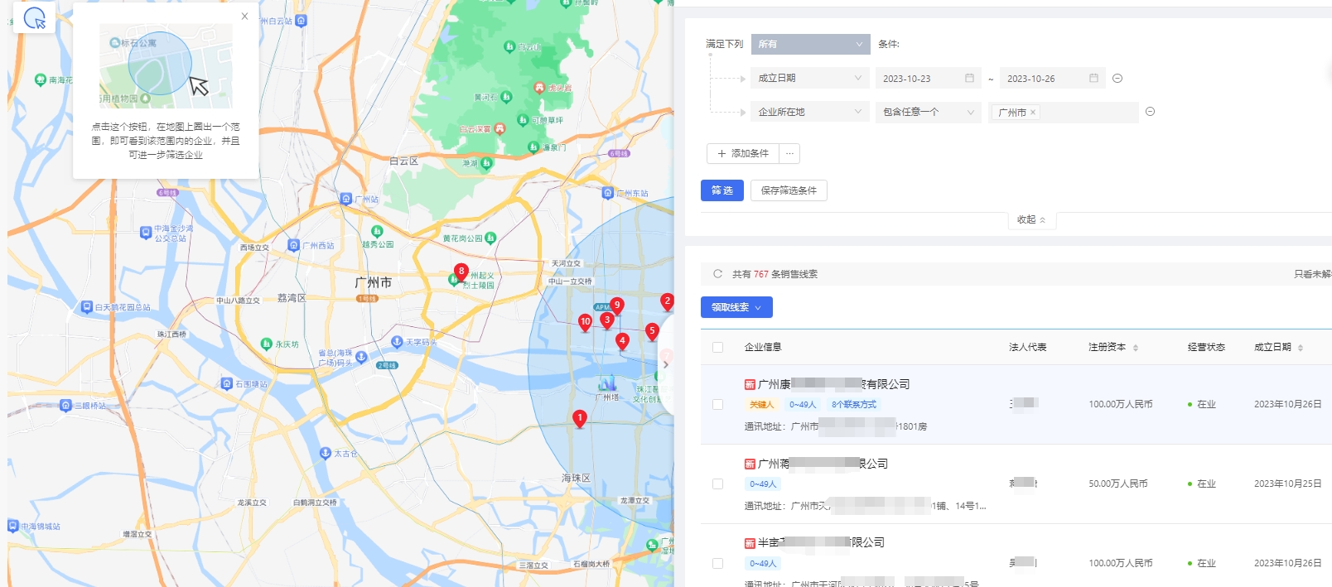The width and height of the screenshot is (1332, 587).
Task: Open the 企业所在地 field dropdown
Action: 810,112
